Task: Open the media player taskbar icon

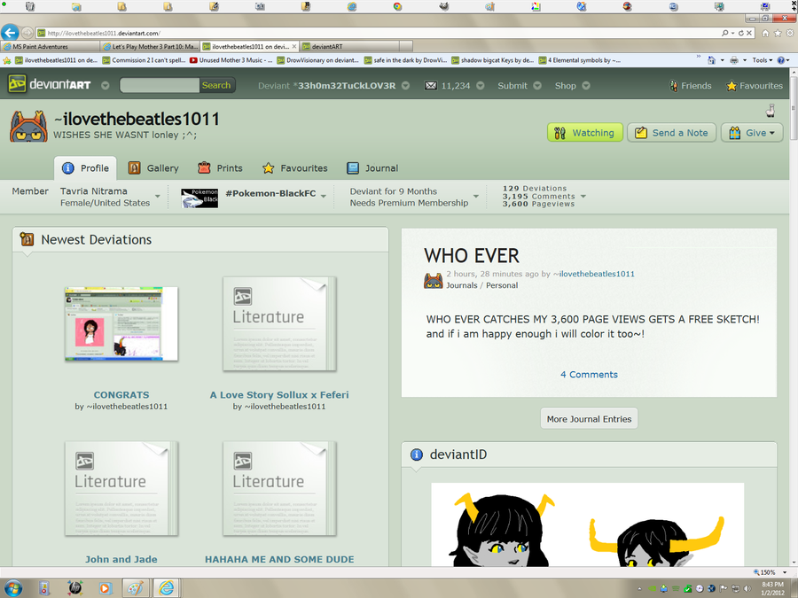Action: pyautogui.click(x=105, y=588)
